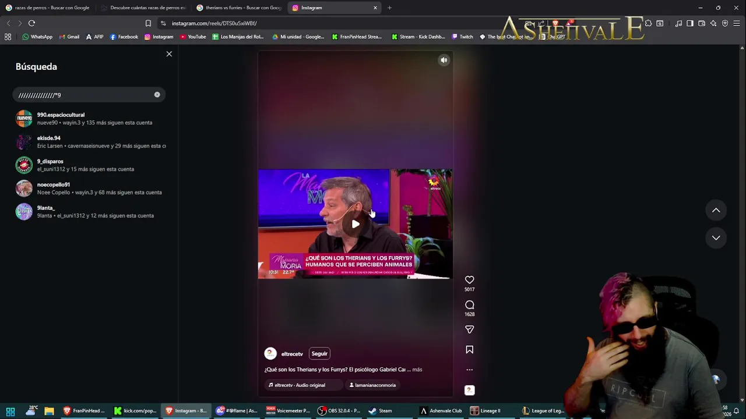The height and width of the screenshot is (419, 746).
Task: Switch to kick.com taskbar window
Action: click(x=135, y=411)
